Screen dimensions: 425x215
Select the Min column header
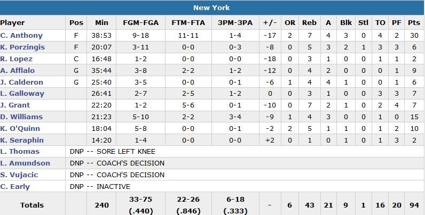coord(101,23)
